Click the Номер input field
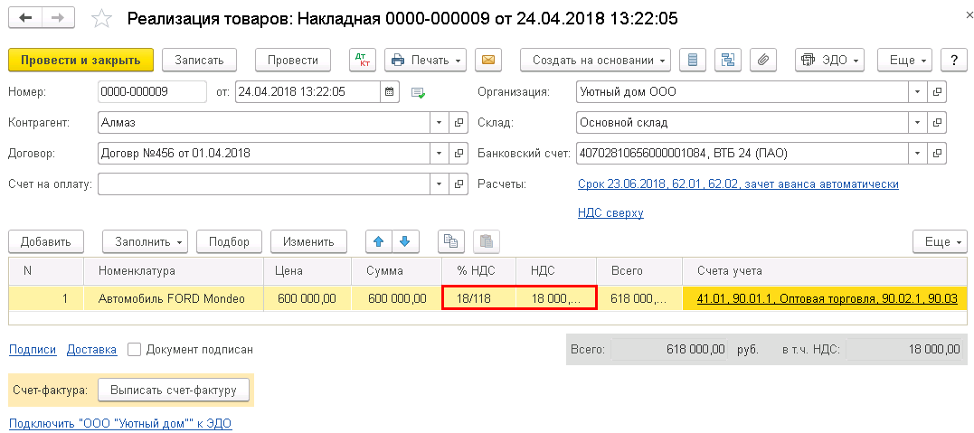This screenshot has height=433, width=974. (152, 92)
